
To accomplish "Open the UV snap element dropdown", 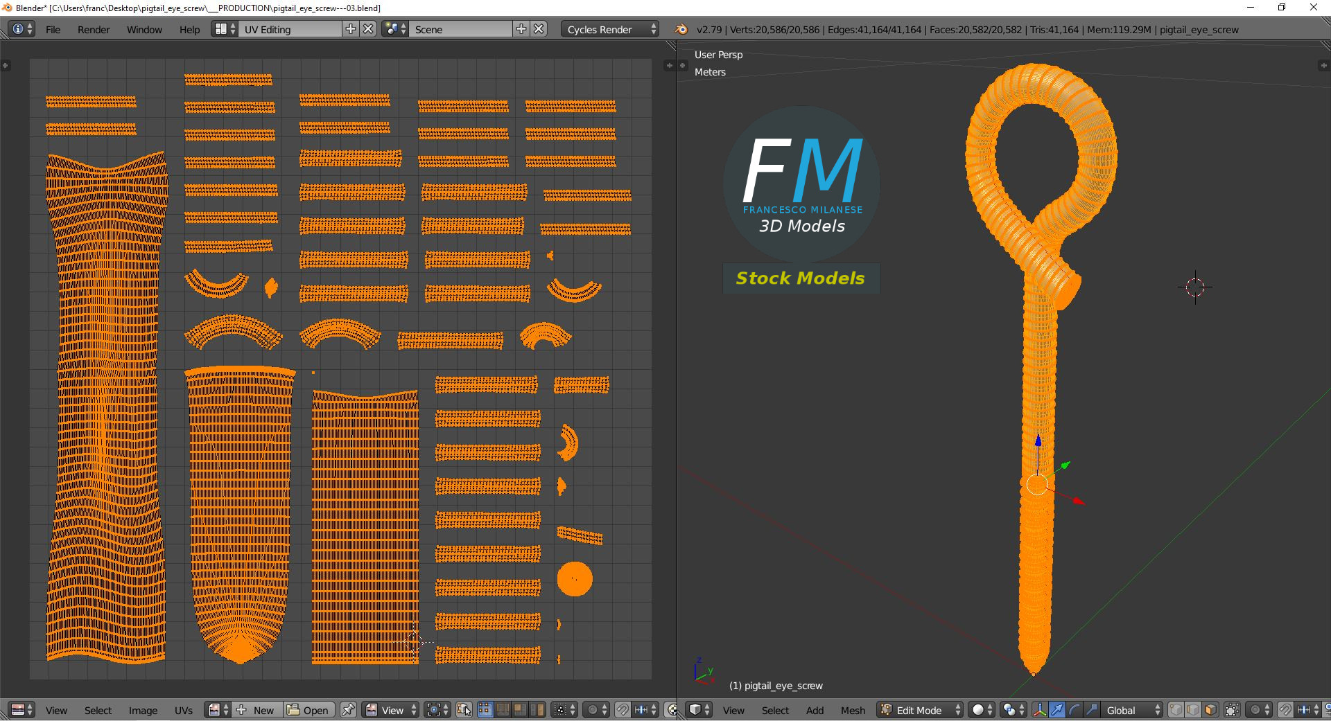I will click(645, 710).
